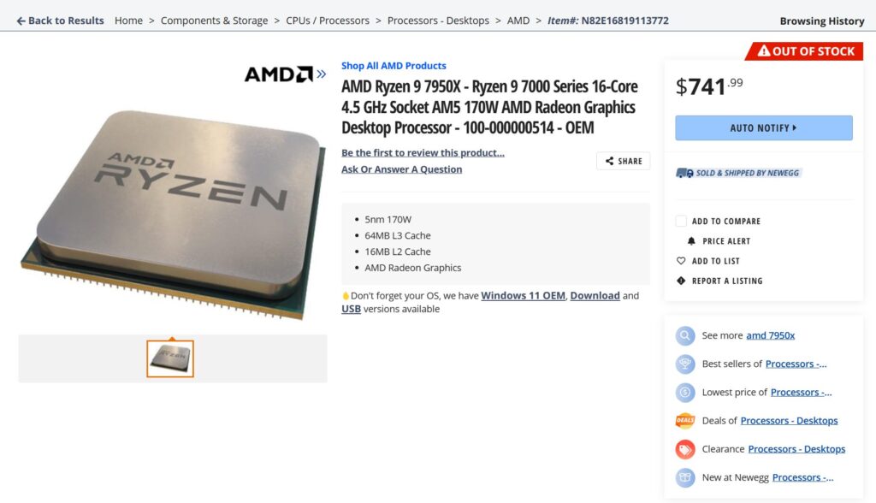The width and height of the screenshot is (876, 503).
Task: Tick the Add to Compare checkbox
Action: point(680,221)
